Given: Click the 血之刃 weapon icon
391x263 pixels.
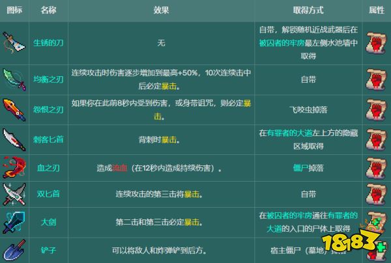Looking at the screenshot, I should 14,167.
